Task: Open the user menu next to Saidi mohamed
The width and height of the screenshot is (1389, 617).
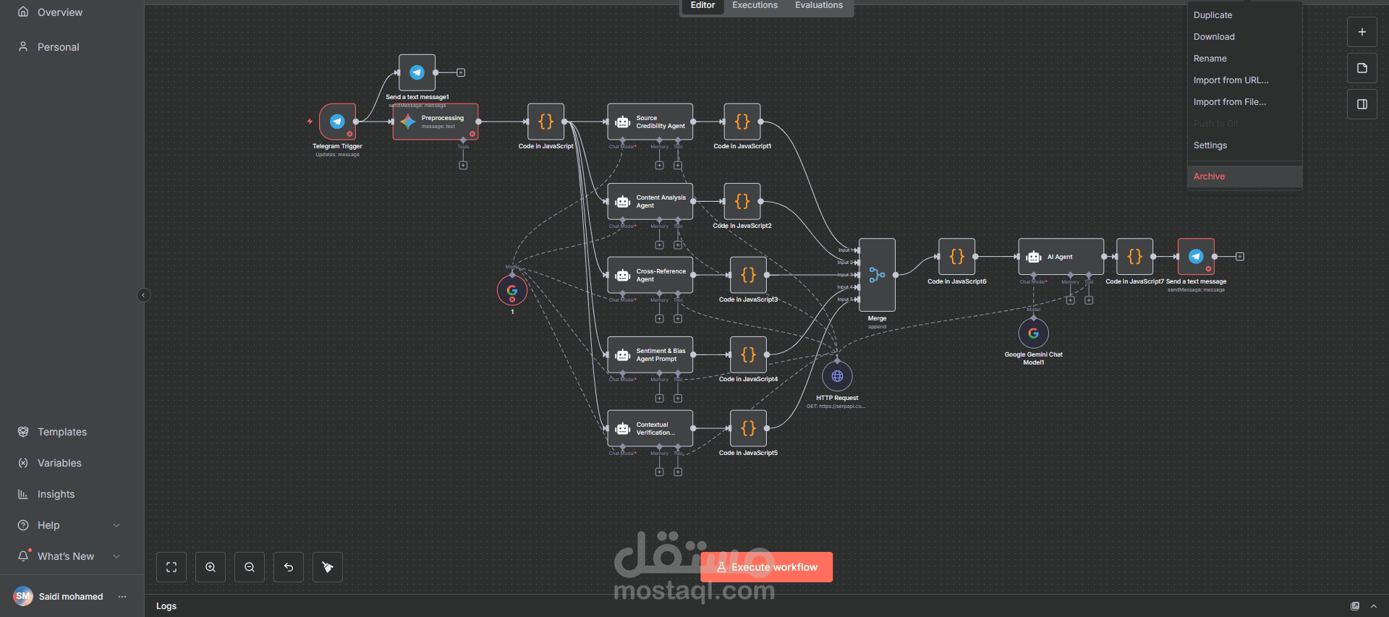Action: (x=122, y=597)
